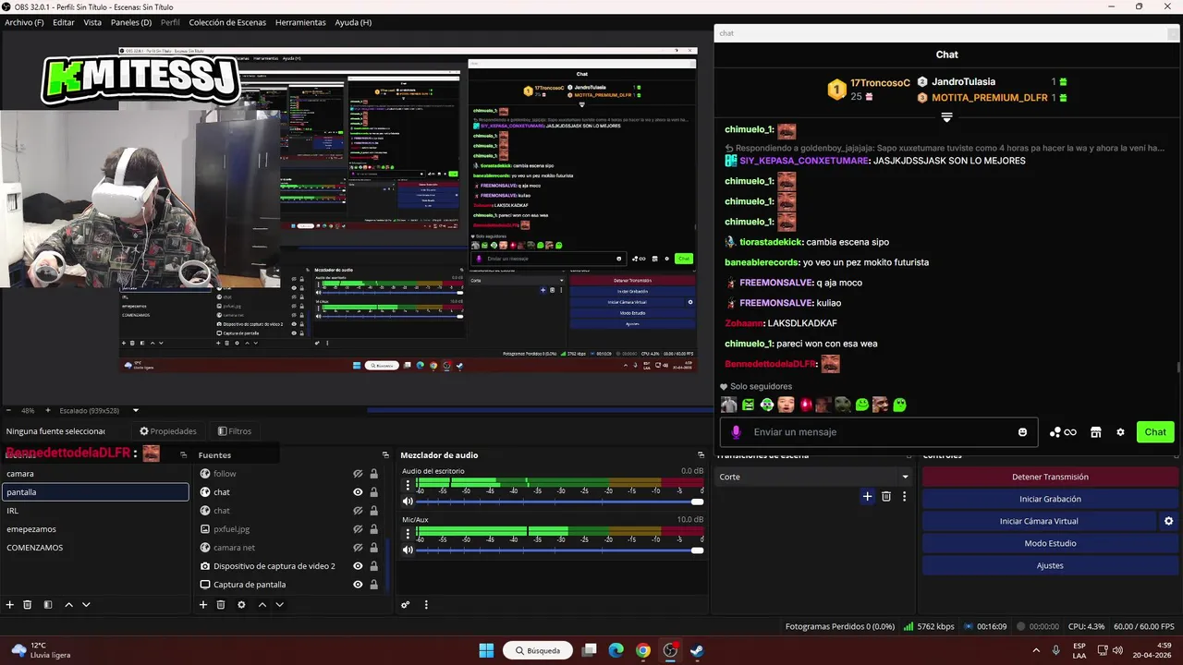This screenshot has width=1183, height=665.
Task: Open chat settings gear icon
Action: 1120,431
